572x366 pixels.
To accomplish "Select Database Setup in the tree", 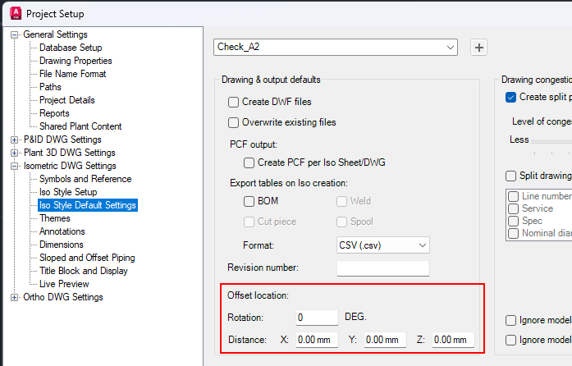I will 71,48.
